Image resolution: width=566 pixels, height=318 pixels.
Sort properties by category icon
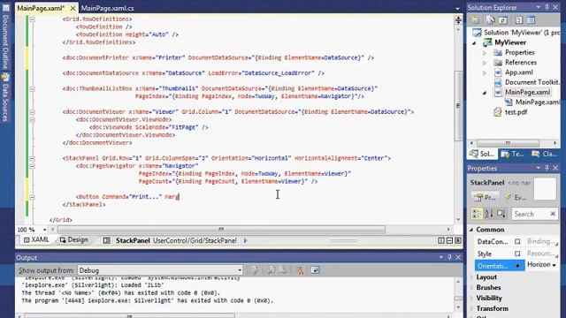coord(477,214)
